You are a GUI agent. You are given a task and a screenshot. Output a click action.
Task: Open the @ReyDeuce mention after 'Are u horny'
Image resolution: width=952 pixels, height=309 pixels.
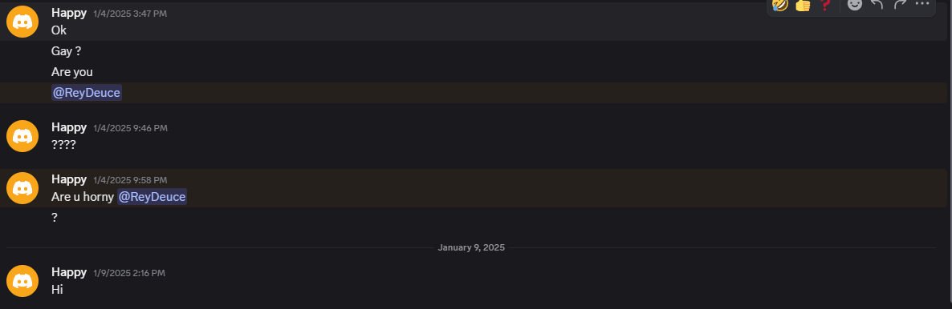point(152,197)
